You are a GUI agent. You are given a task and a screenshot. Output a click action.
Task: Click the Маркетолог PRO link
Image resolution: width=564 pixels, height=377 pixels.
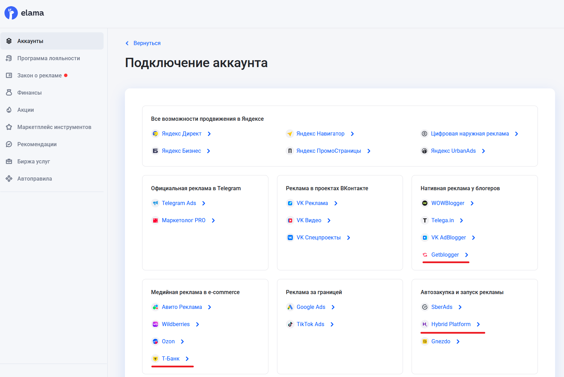click(183, 220)
